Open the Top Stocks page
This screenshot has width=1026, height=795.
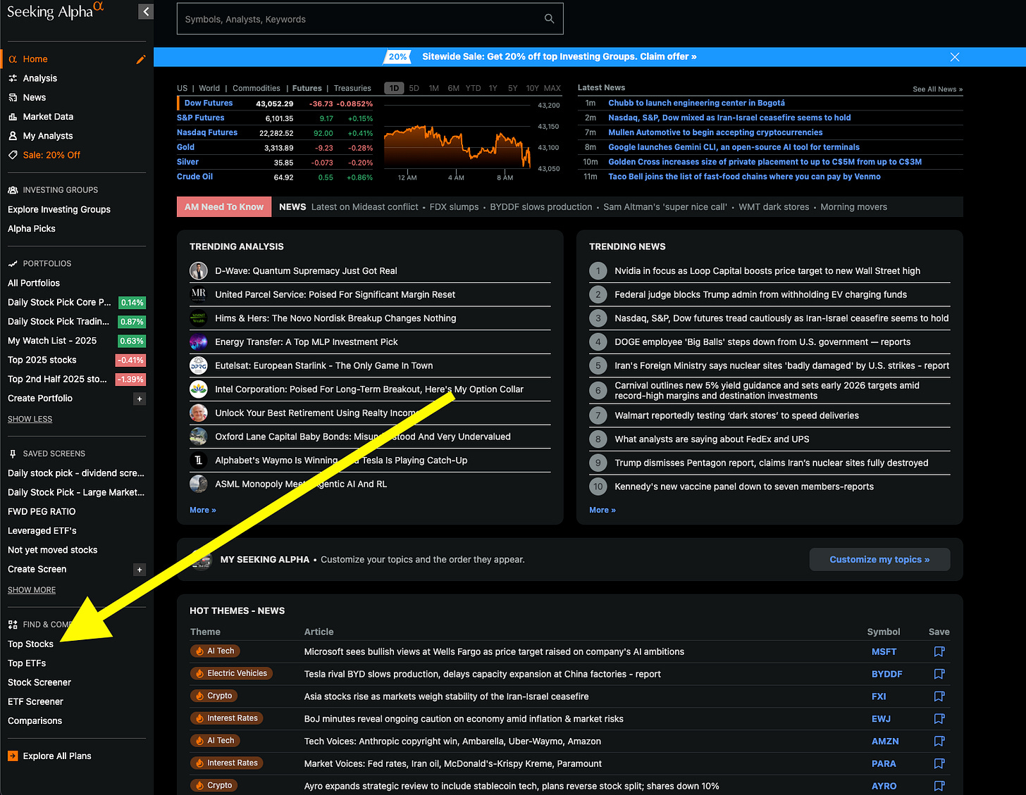[30, 644]
